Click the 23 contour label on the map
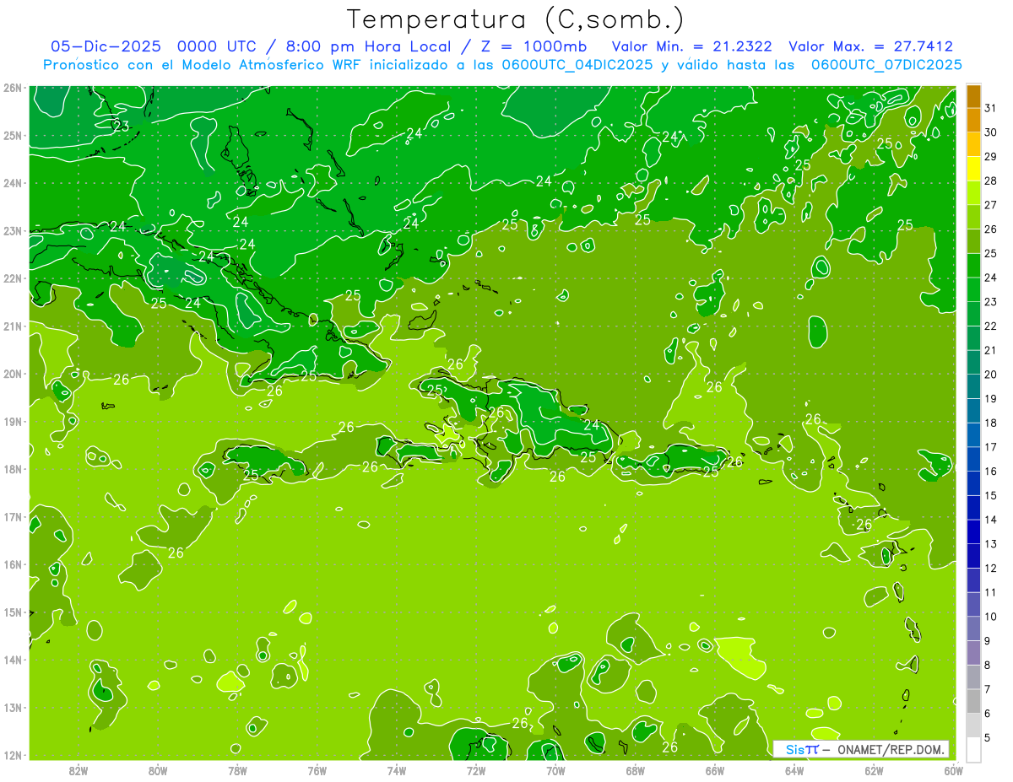1013x782 pixels. click(122, 127)
